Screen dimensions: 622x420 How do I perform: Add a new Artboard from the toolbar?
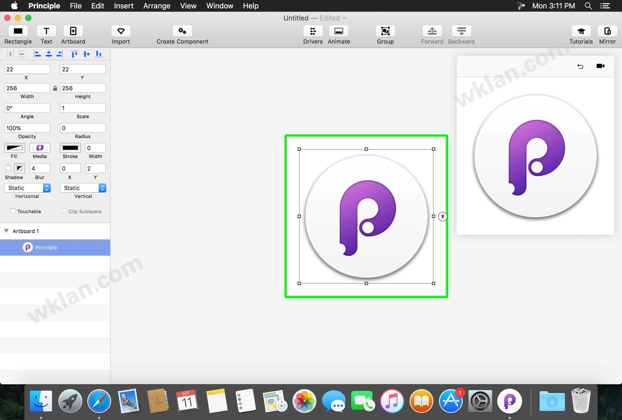point(73,31)
